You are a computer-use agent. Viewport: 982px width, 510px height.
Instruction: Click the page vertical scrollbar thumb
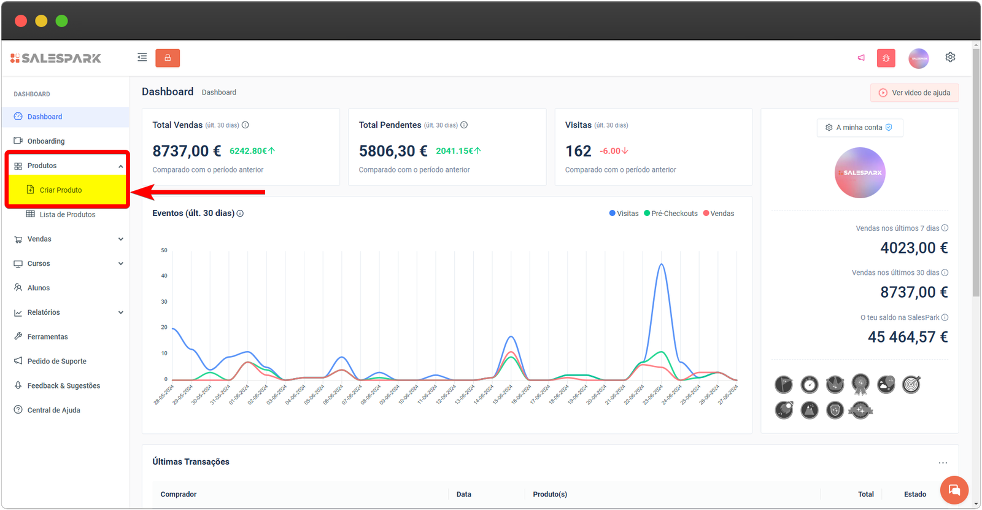click(x=976, y=172)
